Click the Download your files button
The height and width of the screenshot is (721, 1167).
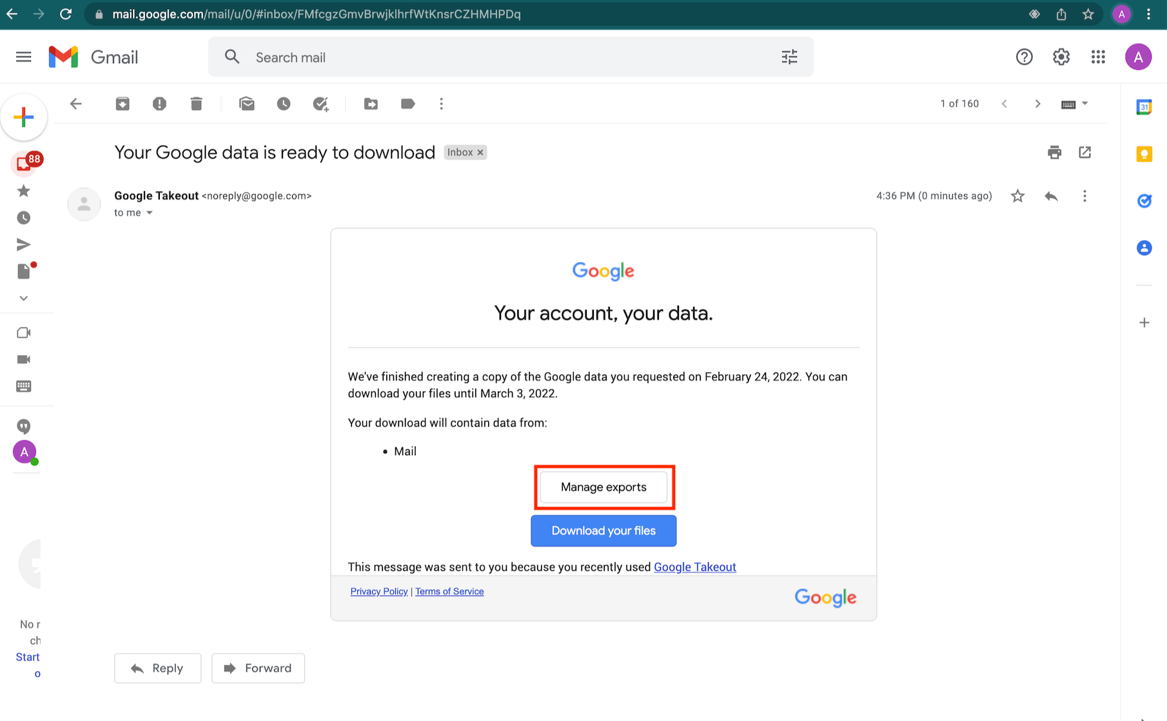(x=603, y=531)
